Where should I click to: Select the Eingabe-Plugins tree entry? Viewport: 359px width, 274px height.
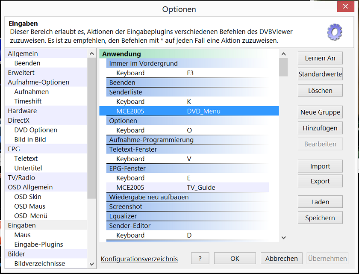38,245
